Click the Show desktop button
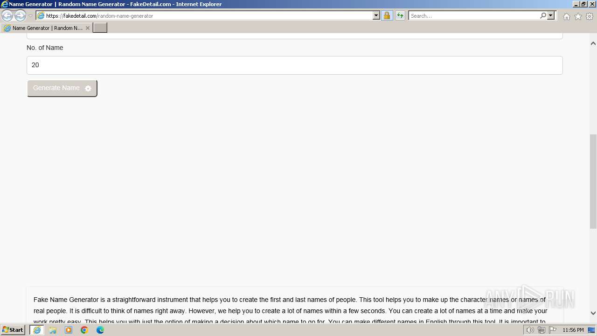This screenshot has height=336, width=597. [592, 330]
